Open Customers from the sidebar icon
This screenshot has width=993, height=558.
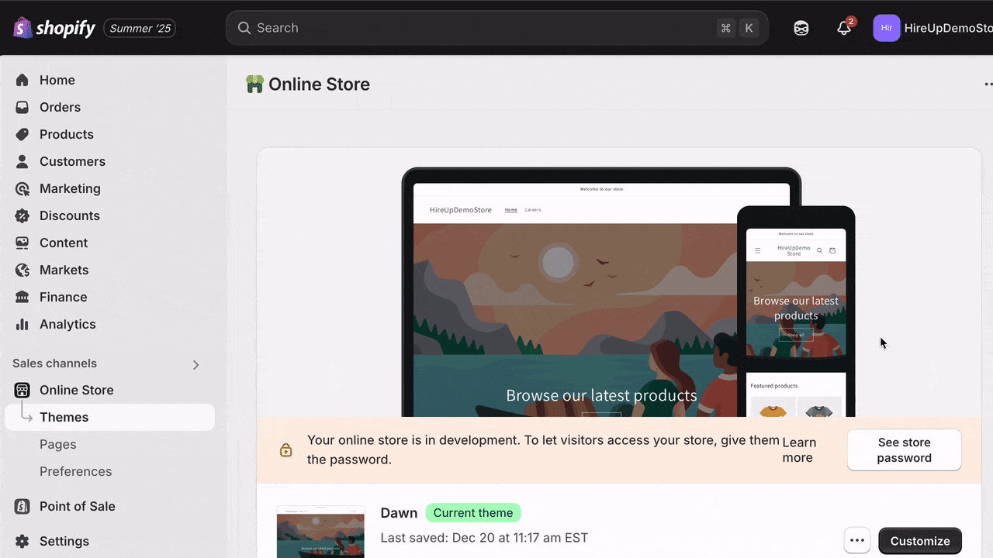22,161
